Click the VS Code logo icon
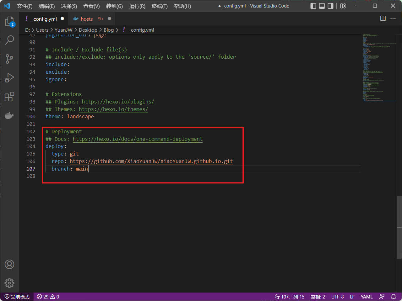Viewport: 402px width, 301px height. [7, 6]
